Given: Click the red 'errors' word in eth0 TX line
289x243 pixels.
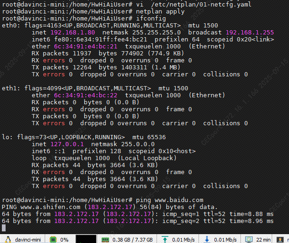Looking at the screenshot, I should point(54,74).
